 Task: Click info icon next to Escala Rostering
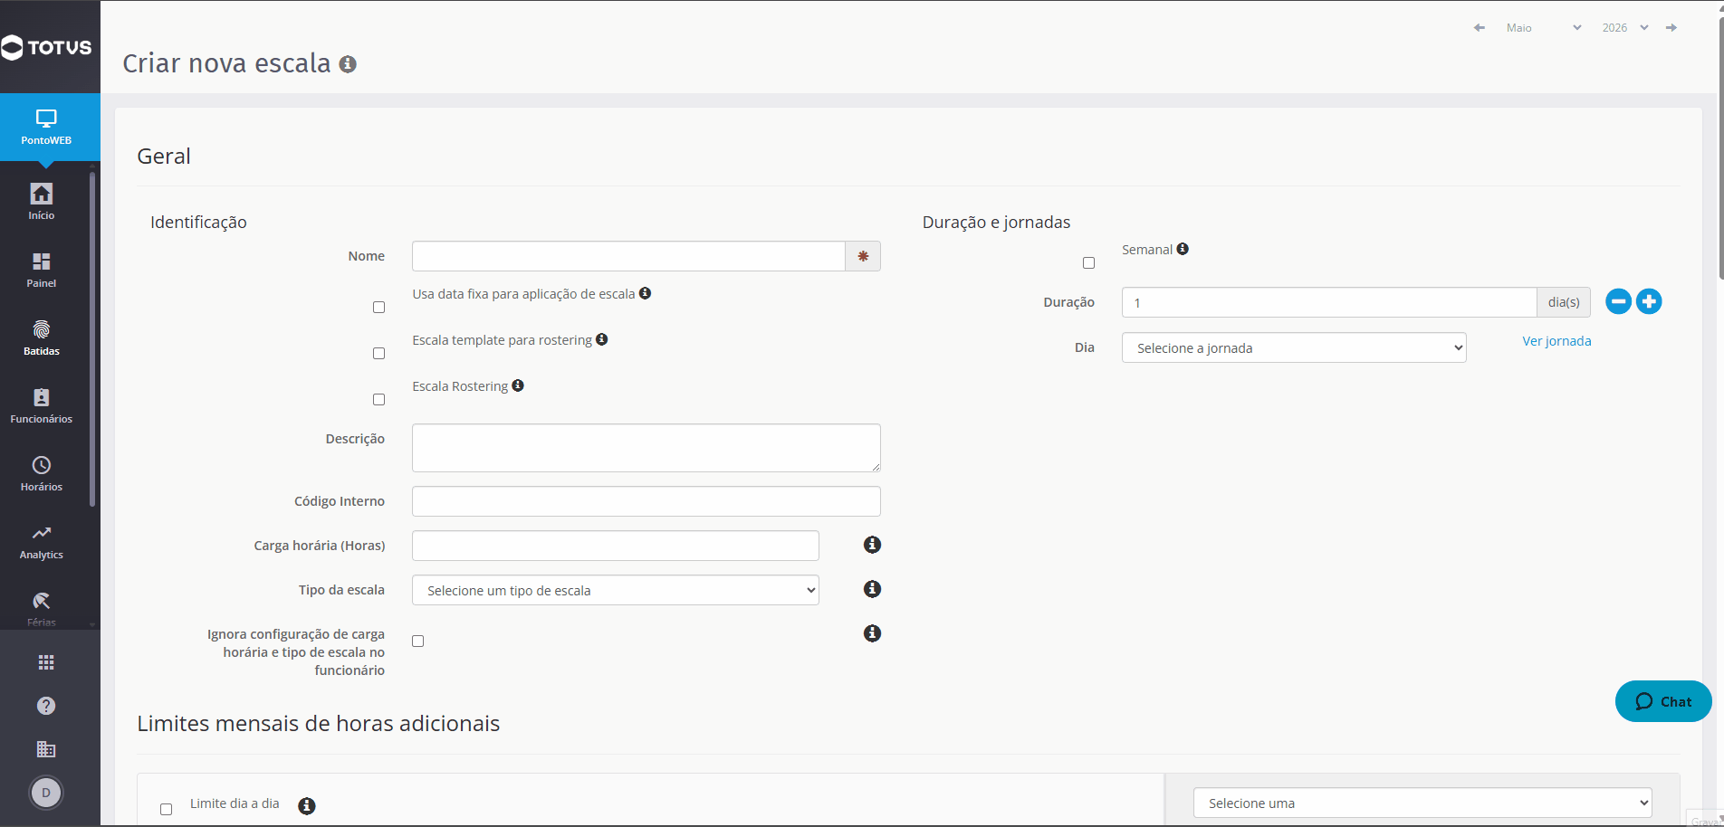518,385
